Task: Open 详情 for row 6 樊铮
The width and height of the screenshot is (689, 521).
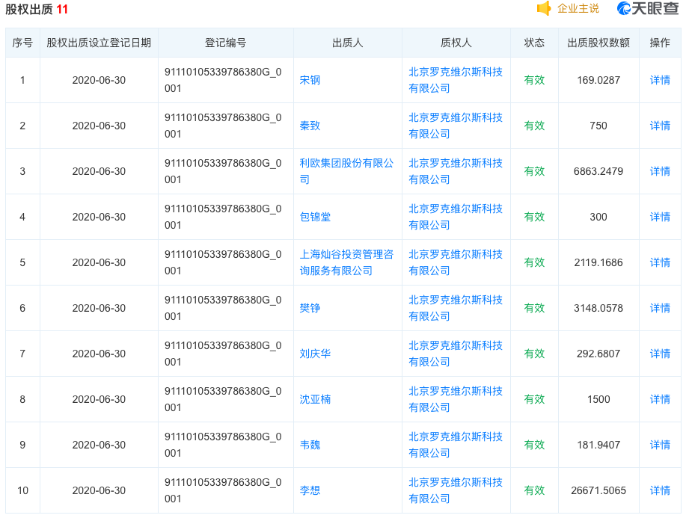Action: [660, 308]
